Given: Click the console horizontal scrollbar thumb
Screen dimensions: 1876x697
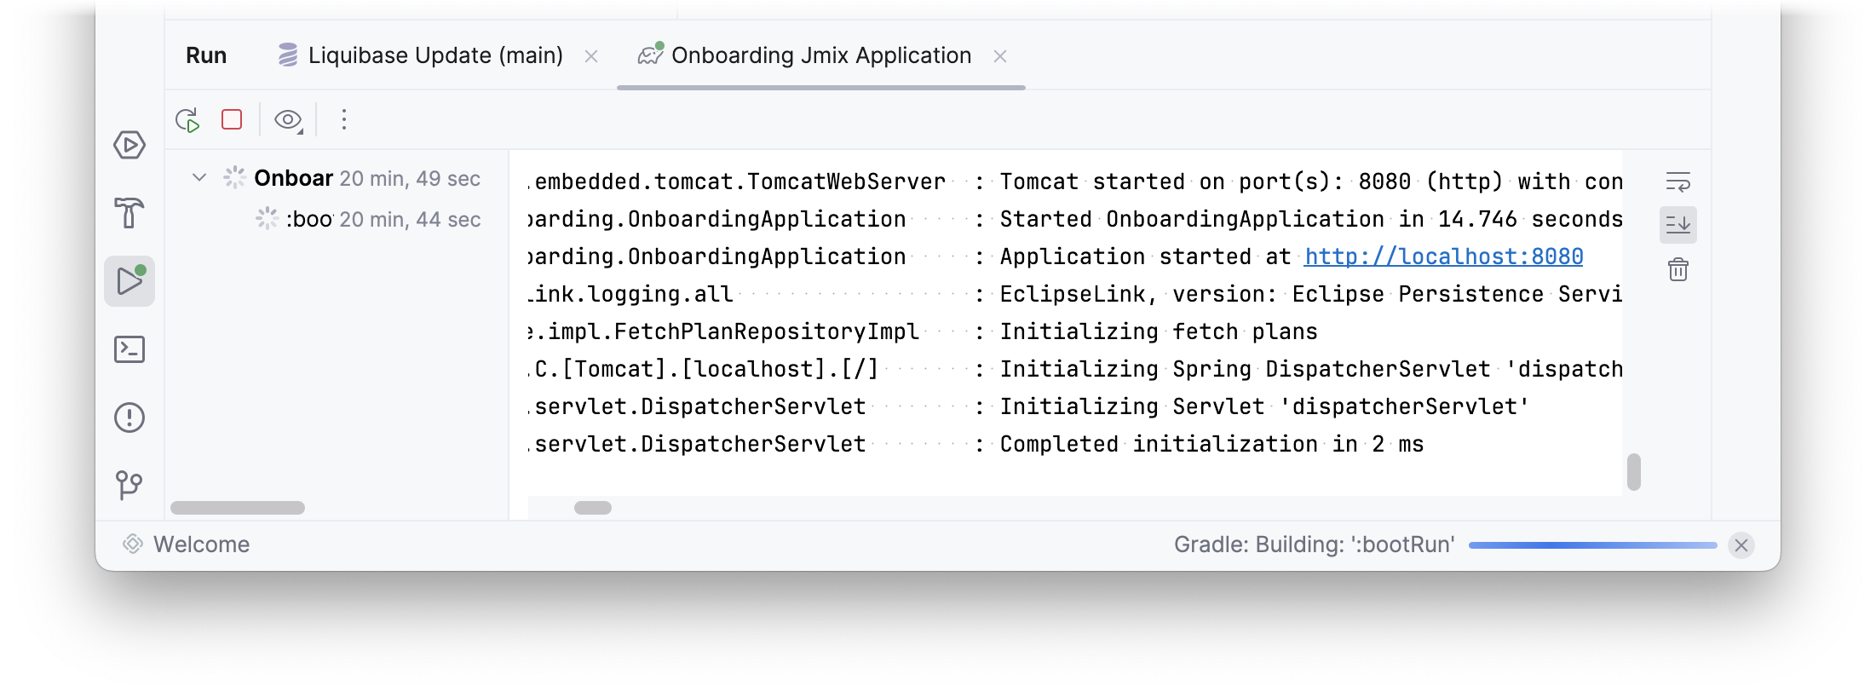Looking at the screenshot, I should 593,508.
